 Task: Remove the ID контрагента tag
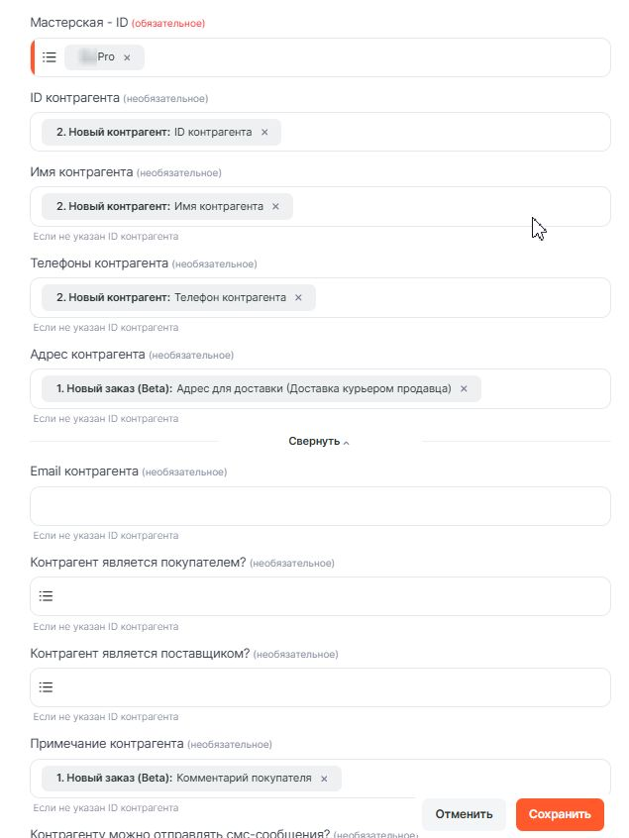(264, 132)
